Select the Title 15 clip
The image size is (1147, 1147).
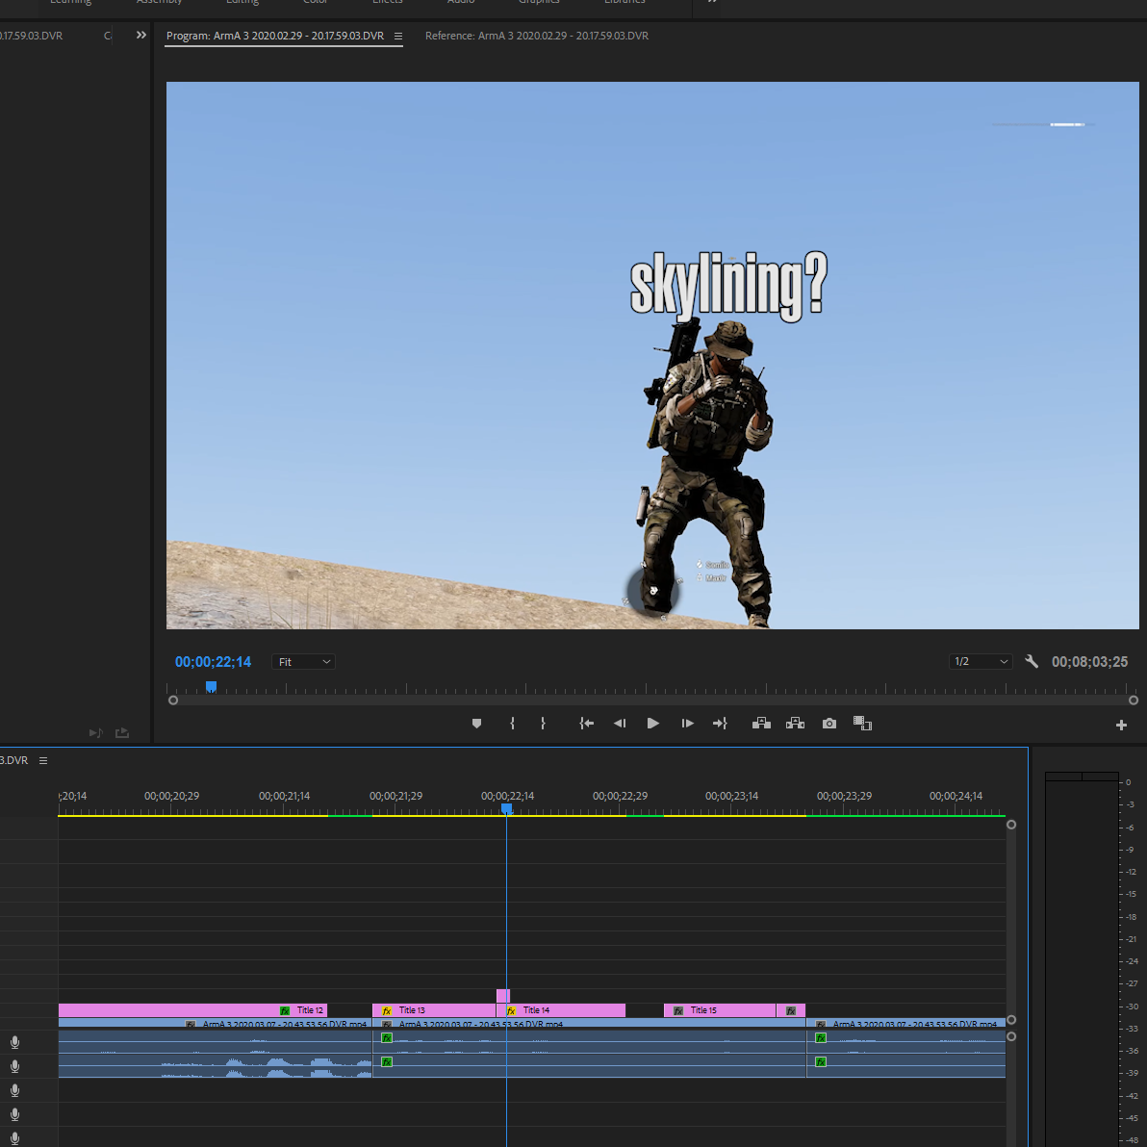pyautogui.click(x=722, y=1010)
